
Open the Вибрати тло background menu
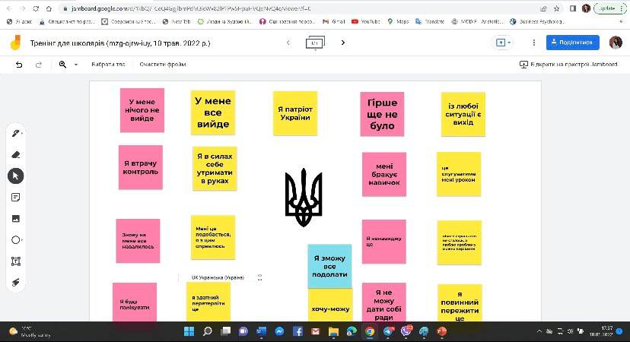click(108, 65)
